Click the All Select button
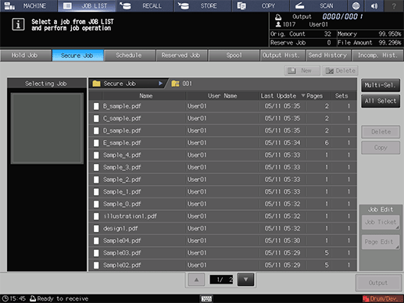Image resolution: width=404 pixels, height=303 pixels. pyautogui.click(x=381, y=101)
